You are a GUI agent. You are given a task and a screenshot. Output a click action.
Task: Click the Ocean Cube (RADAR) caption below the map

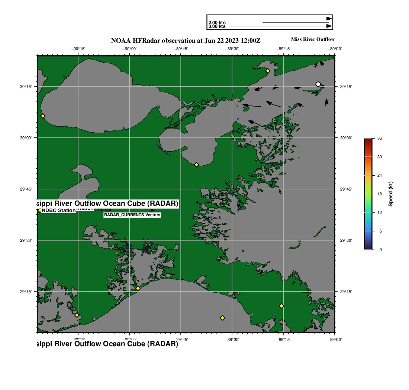[x=108, y=344]
